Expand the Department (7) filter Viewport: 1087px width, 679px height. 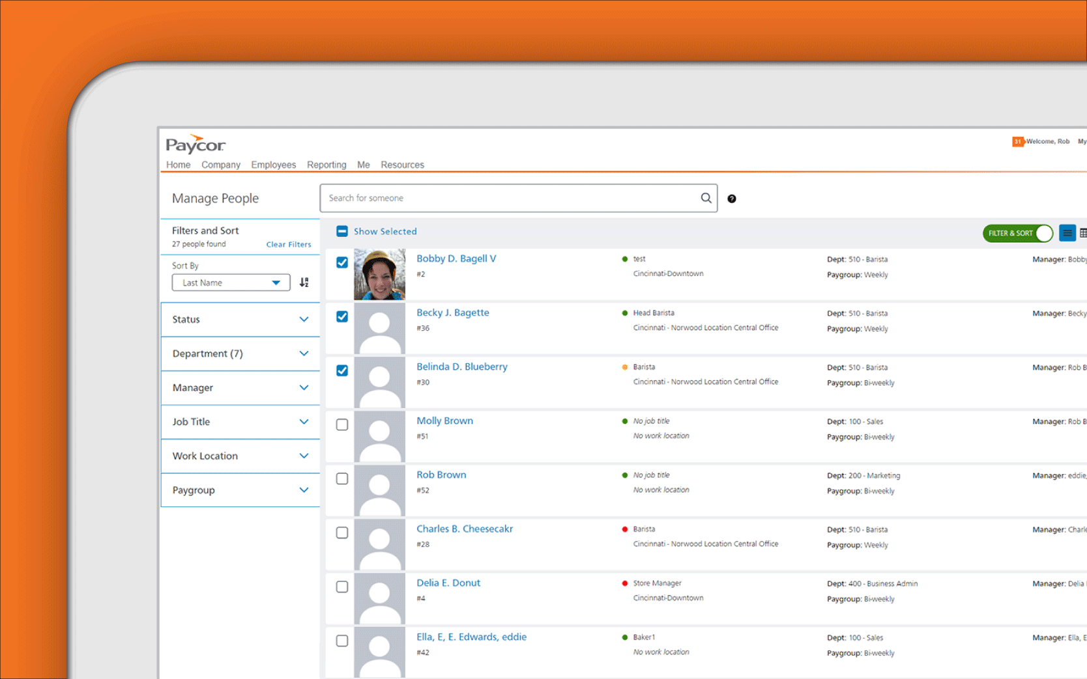pyautogui.click(x=240, y=353)
